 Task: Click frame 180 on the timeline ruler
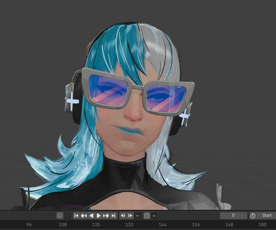pyautogui.click(x=262, y=225)
